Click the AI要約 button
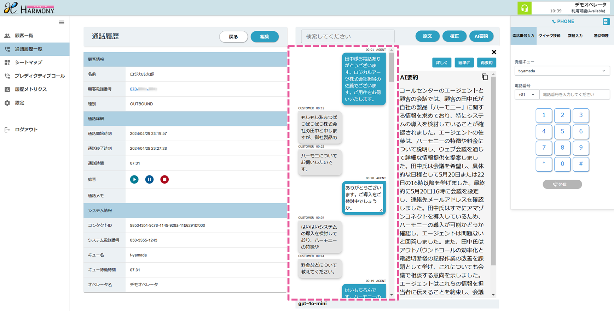Image resolution: width=614 pixels, height=311 pixels. coord(481,36)
